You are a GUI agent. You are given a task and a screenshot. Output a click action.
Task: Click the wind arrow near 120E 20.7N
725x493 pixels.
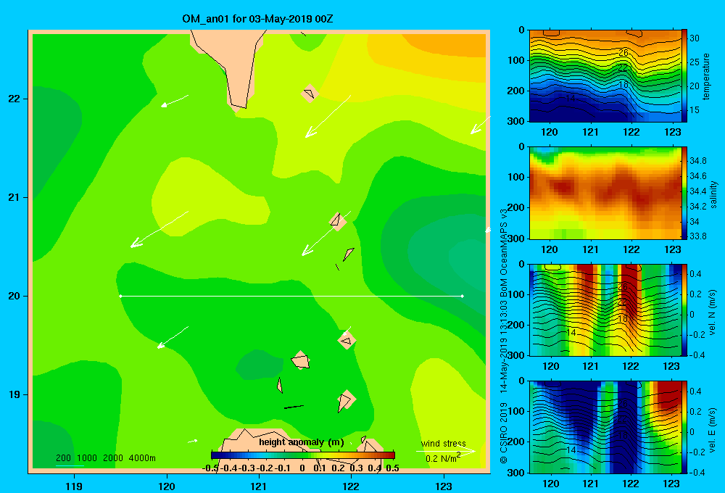click(159, 229)
